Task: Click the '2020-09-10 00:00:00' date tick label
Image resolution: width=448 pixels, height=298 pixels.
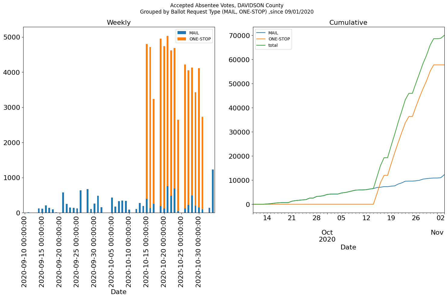Action: (x=25, y=251)
